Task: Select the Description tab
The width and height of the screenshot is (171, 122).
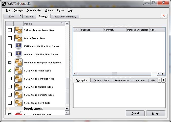Action: pos(81,80)
